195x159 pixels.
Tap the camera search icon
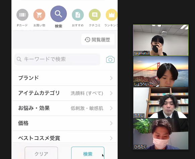coord(110,59)
